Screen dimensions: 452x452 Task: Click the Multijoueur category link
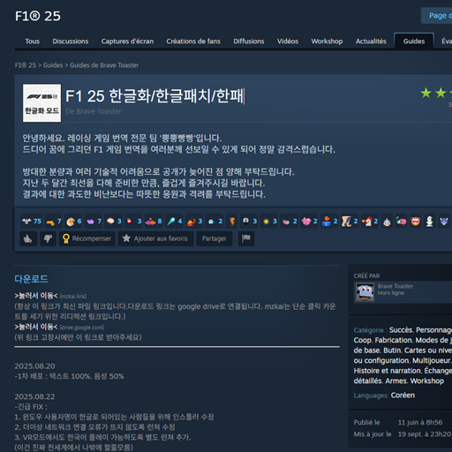[x=431, y=360]
